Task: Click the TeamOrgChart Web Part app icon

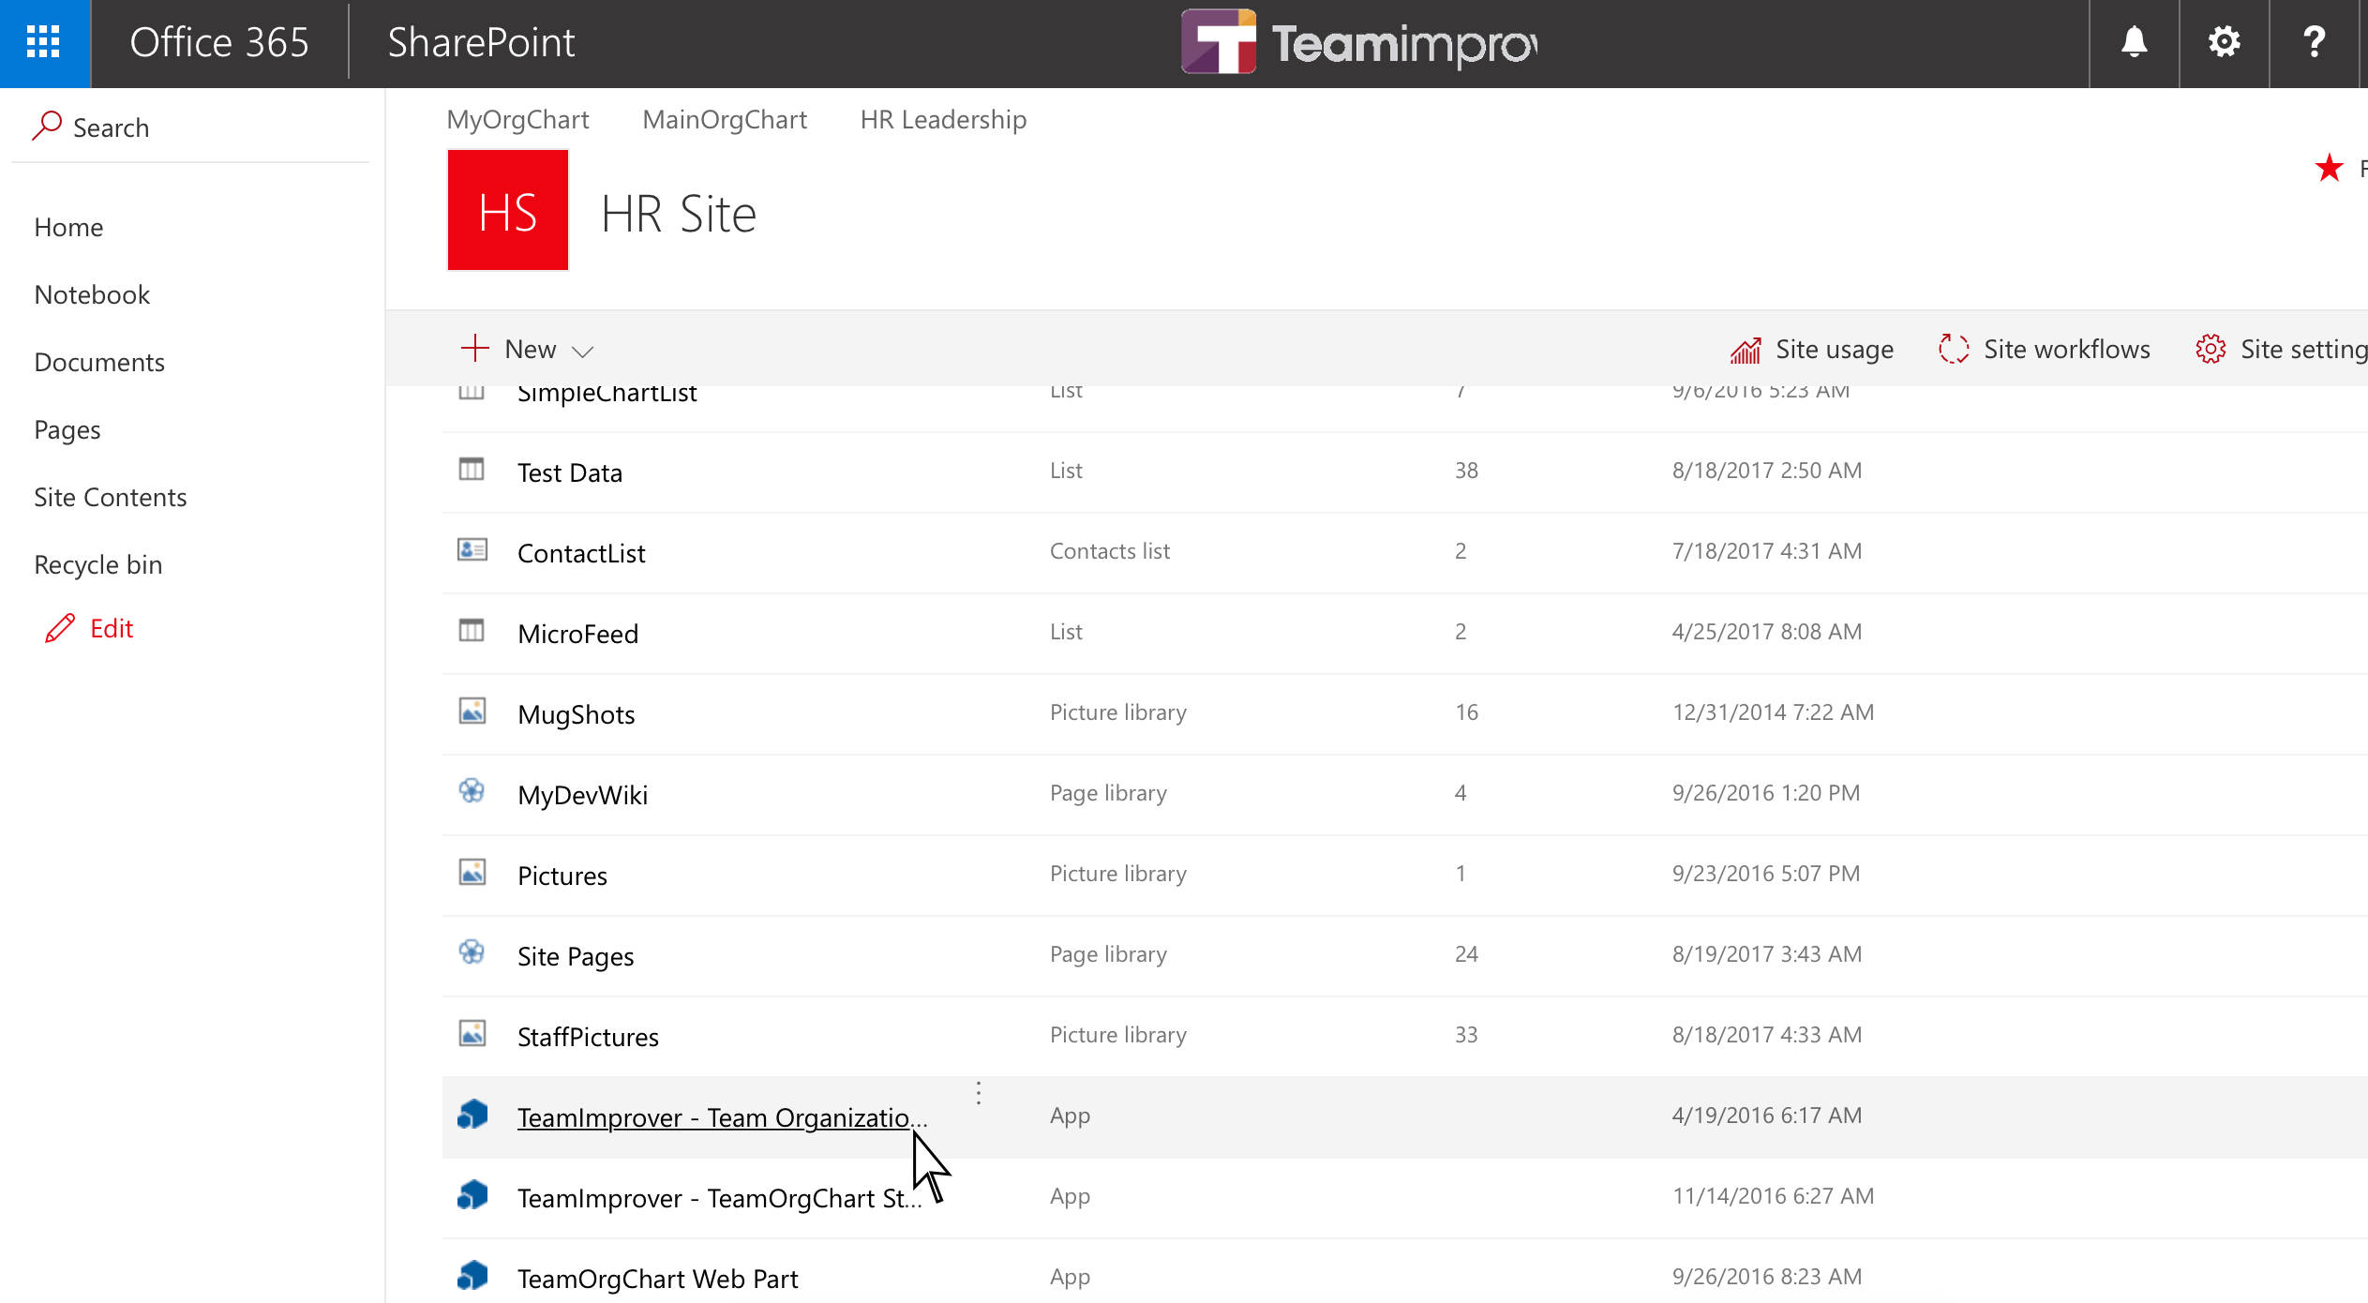Action: click(472, 1277)
